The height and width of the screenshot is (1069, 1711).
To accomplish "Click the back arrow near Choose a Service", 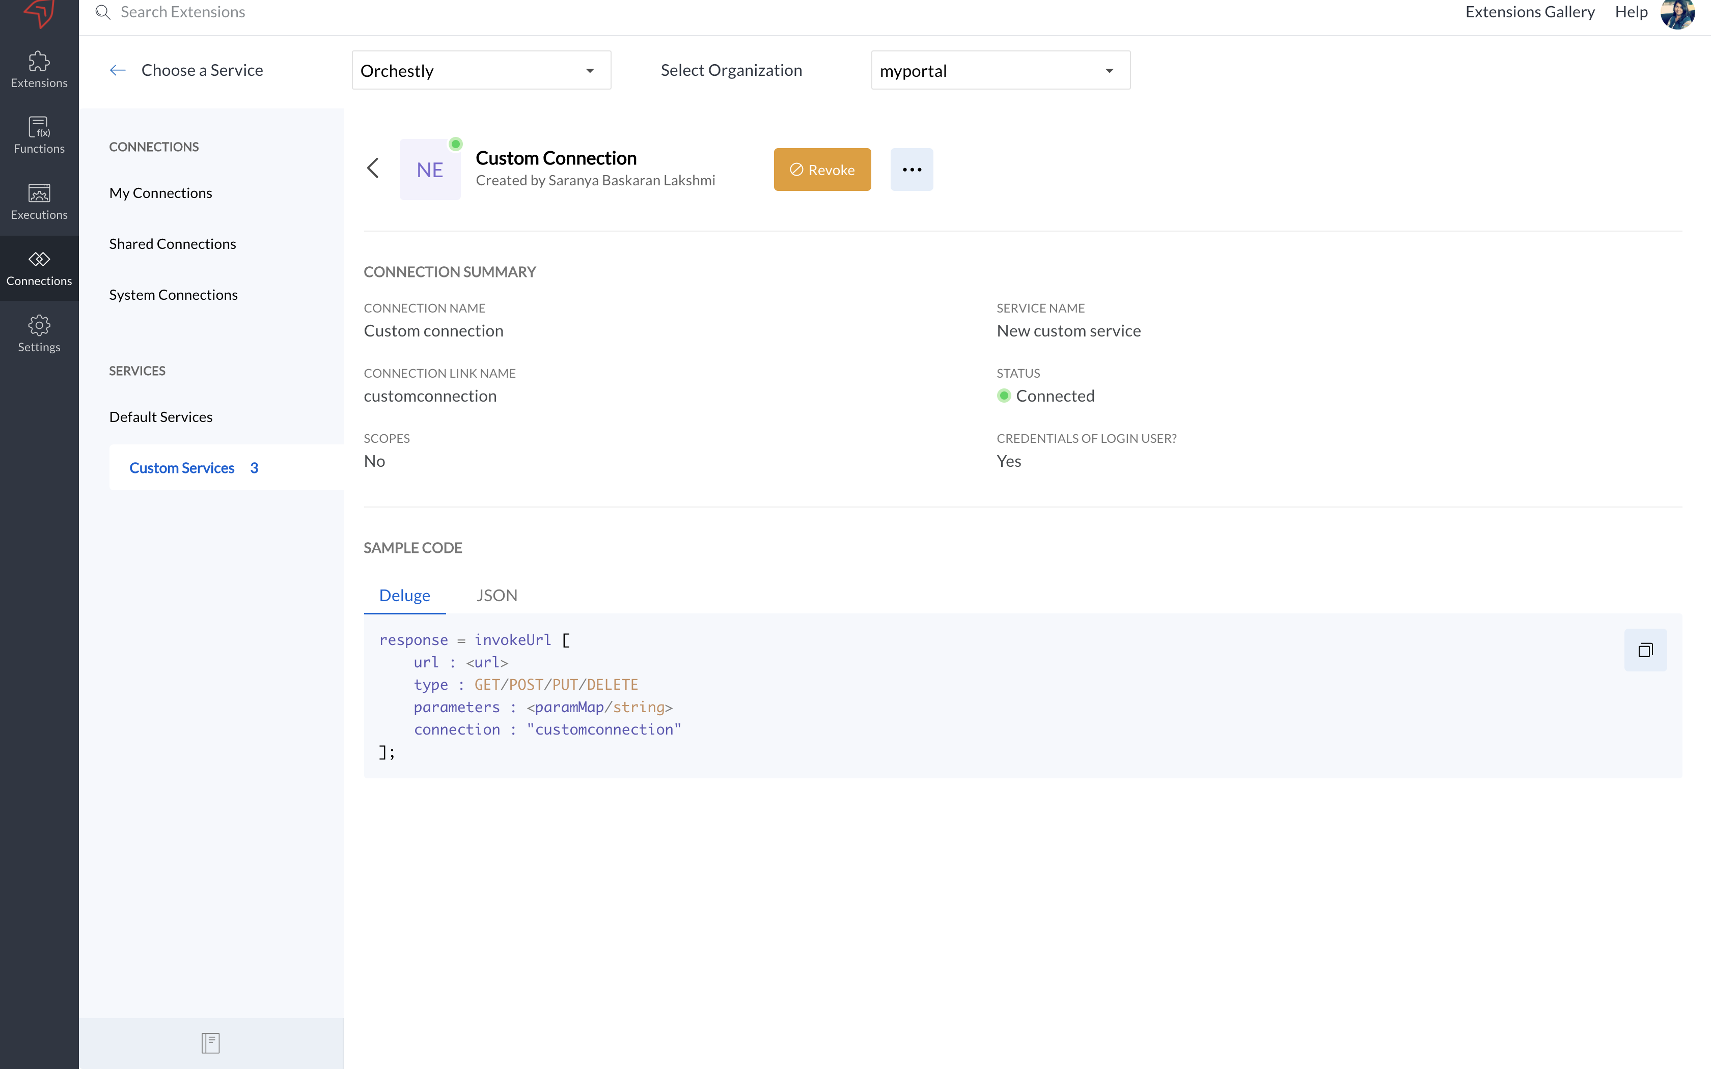I will tap(117, 70).
